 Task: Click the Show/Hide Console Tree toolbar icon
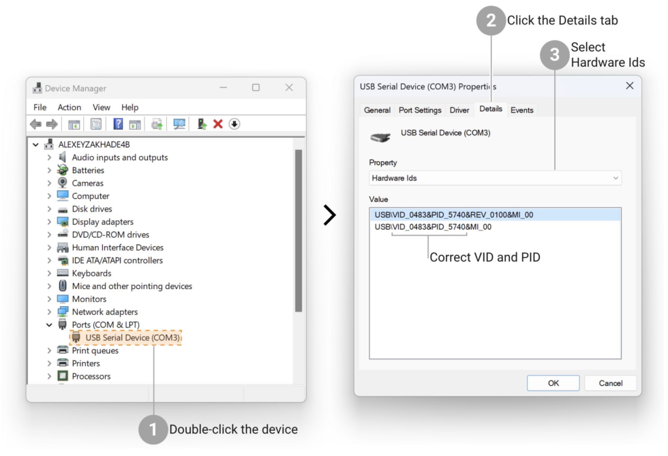(x=74, y=124)
